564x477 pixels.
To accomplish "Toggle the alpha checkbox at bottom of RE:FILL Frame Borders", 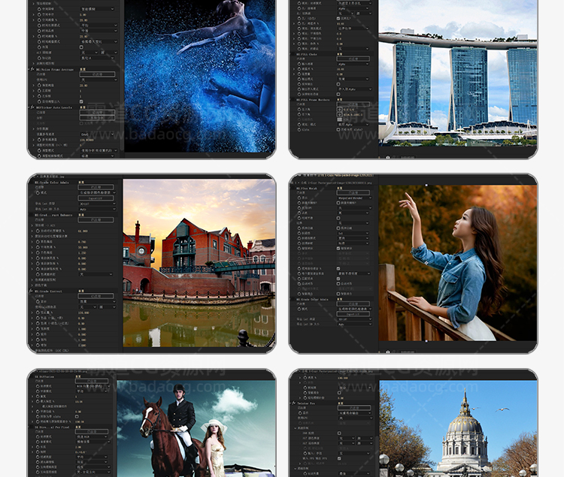I will [338, 129].
